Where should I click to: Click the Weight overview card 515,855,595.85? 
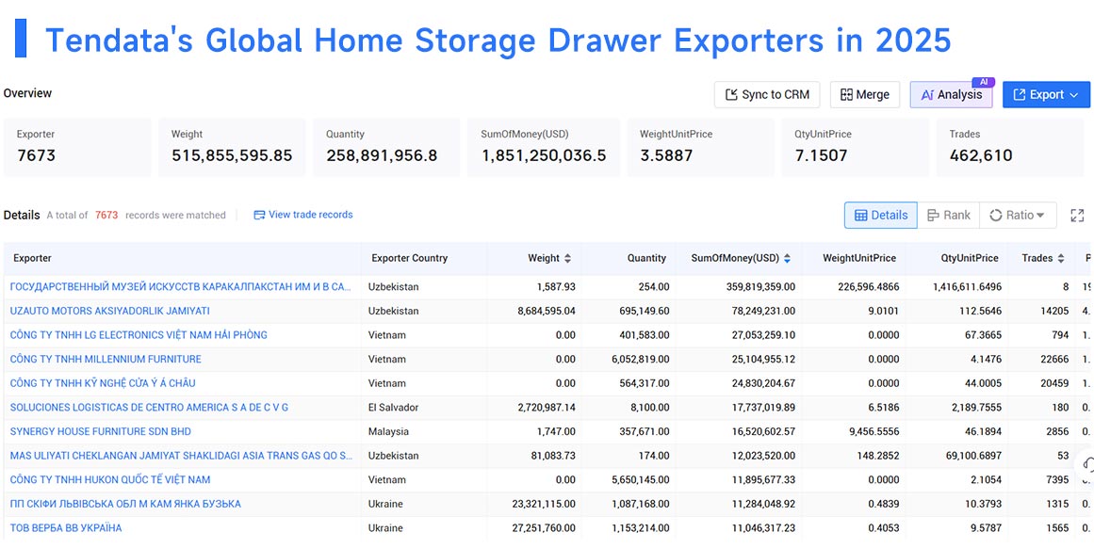[232, 147]
